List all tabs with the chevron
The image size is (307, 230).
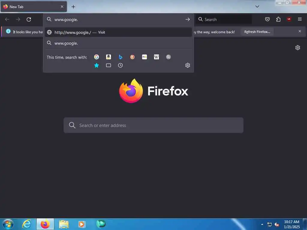[257, 7]
